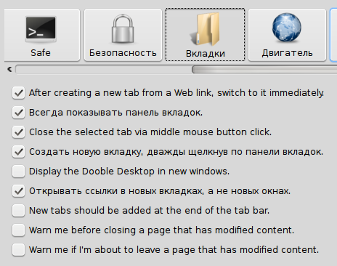
Task: Uncheck switch to new tab immediately option
Action: 18,93
